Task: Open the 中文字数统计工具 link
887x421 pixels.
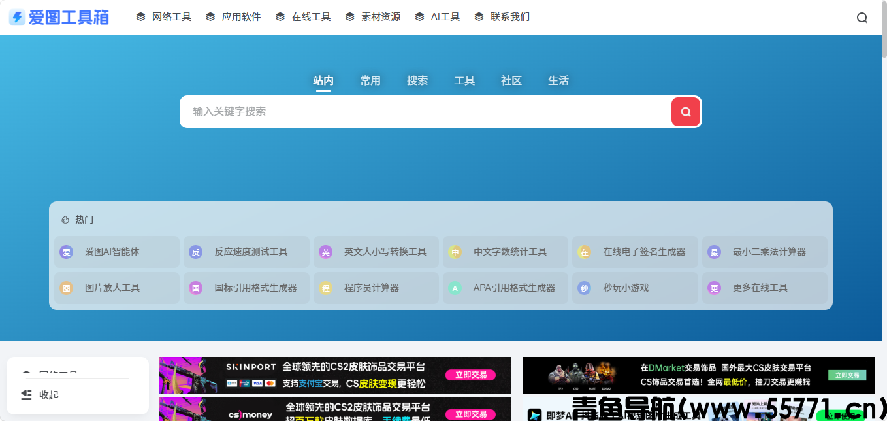Action: pos(506,252)
